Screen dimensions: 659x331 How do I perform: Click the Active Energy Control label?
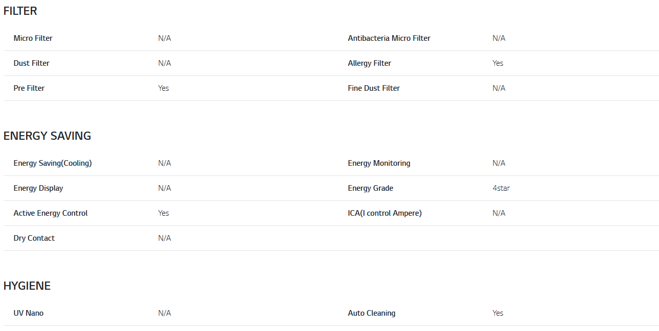coord(51,213)
